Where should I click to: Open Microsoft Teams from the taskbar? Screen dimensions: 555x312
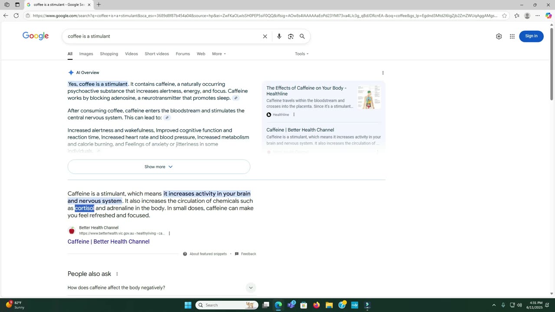[x=291, y=305]
